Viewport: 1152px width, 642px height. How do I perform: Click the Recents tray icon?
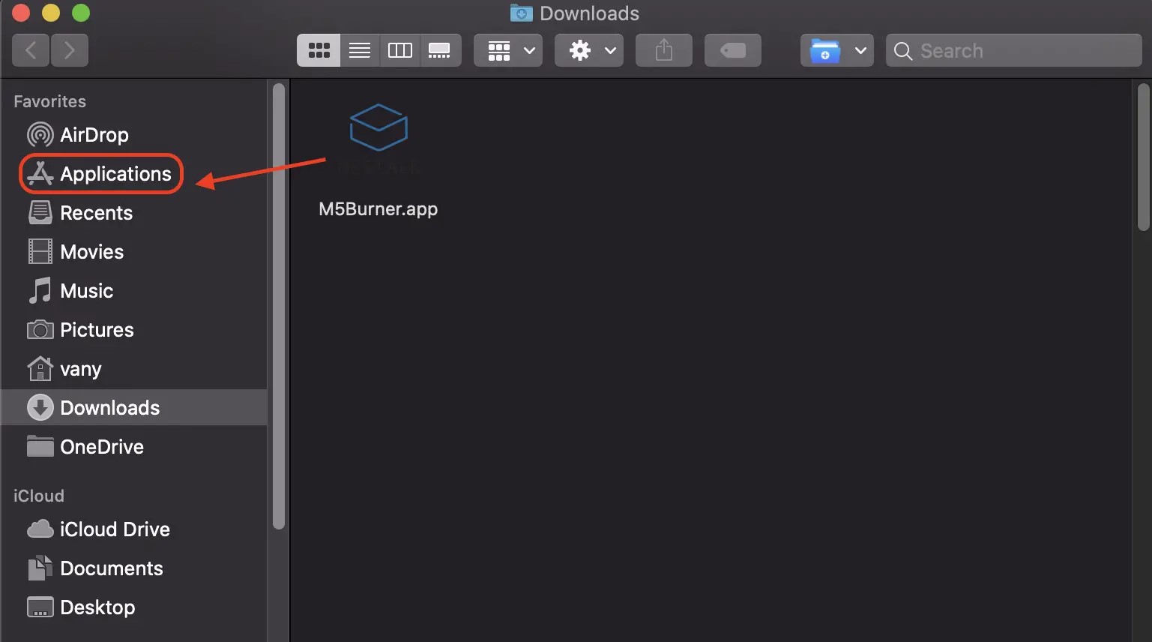(40, 213)
